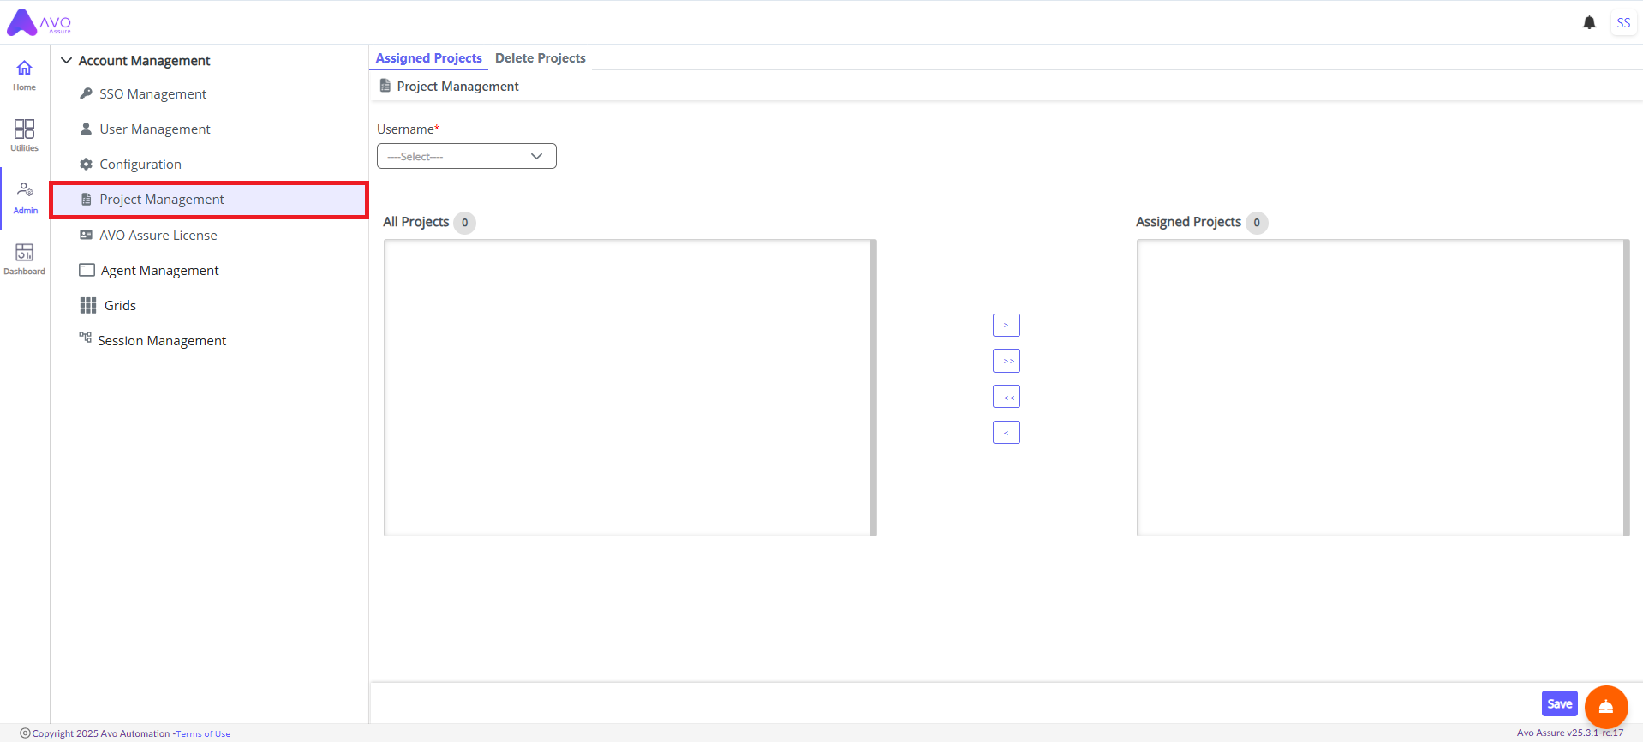Screen dimensions: 1643x742
Task: Click the Save button
Action: coord(1558,703)
